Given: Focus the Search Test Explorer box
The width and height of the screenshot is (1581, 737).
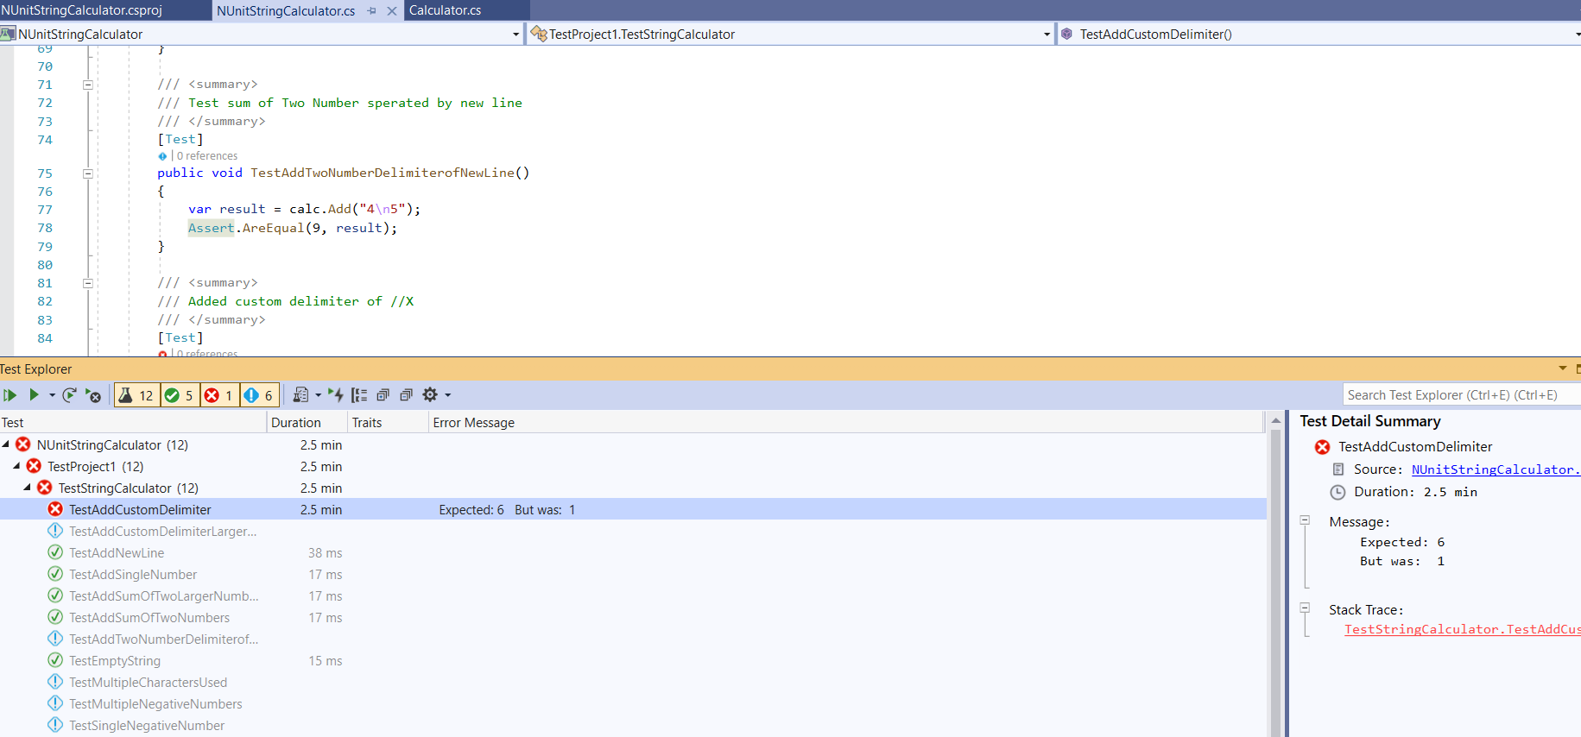Looking at the screenshot, I should coord(1461,395).
